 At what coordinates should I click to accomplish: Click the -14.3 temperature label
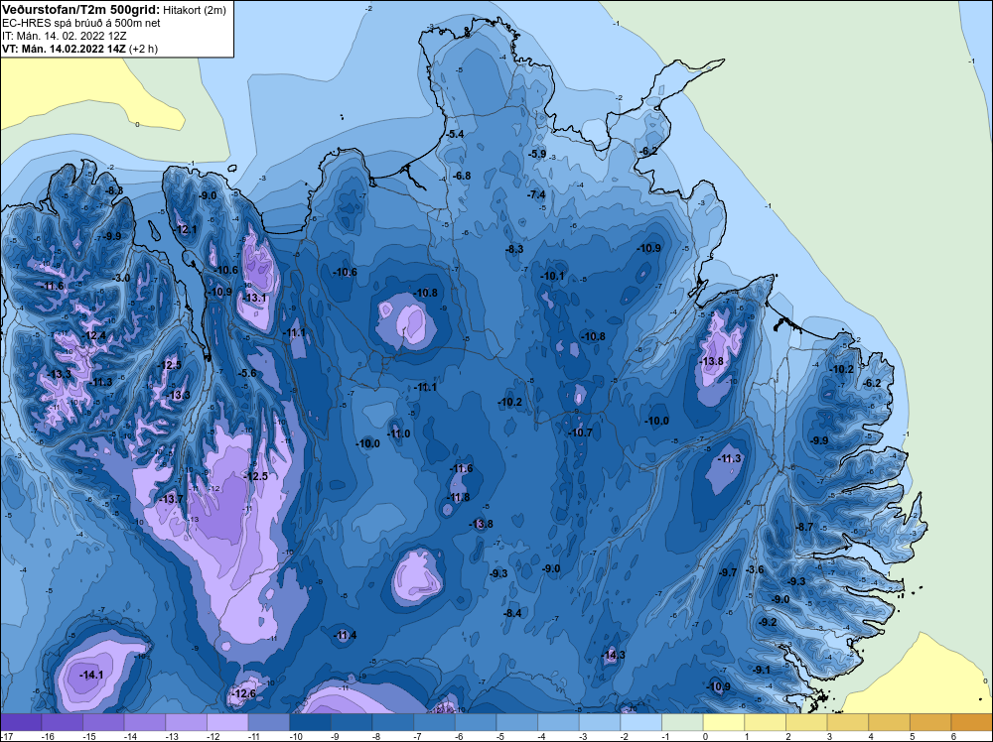click(x=614, y=655)
